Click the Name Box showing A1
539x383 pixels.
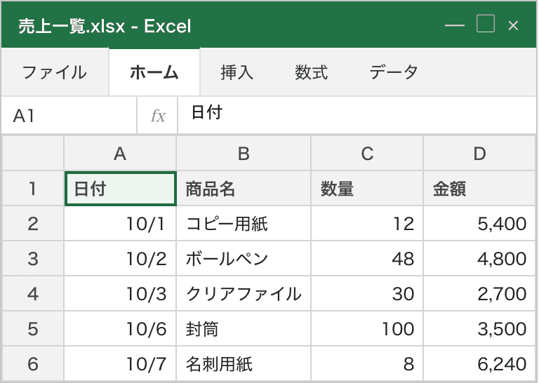[69, 116]
